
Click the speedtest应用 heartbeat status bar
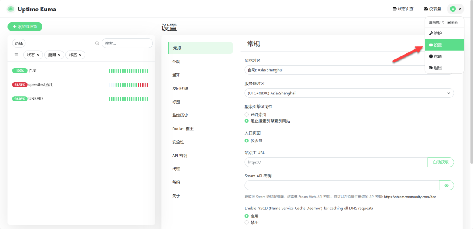click(x=128, y=85)
